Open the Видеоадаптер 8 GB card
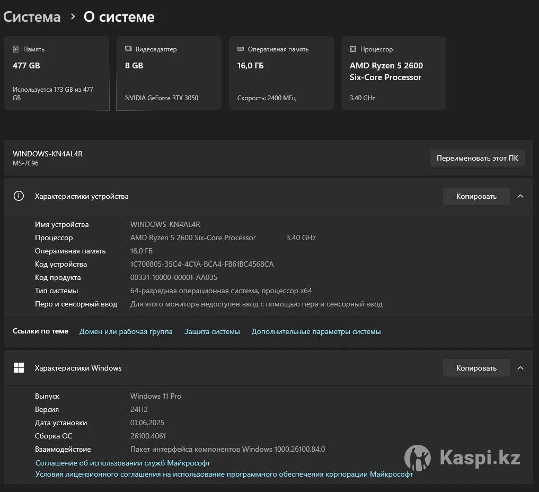The height and width of the screenshot is (492, 539). point(169,73)
